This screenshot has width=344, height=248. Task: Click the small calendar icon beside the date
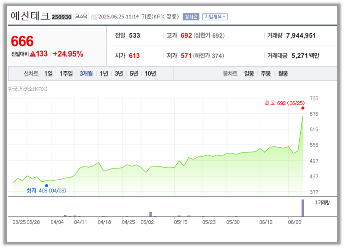(94, 17)
